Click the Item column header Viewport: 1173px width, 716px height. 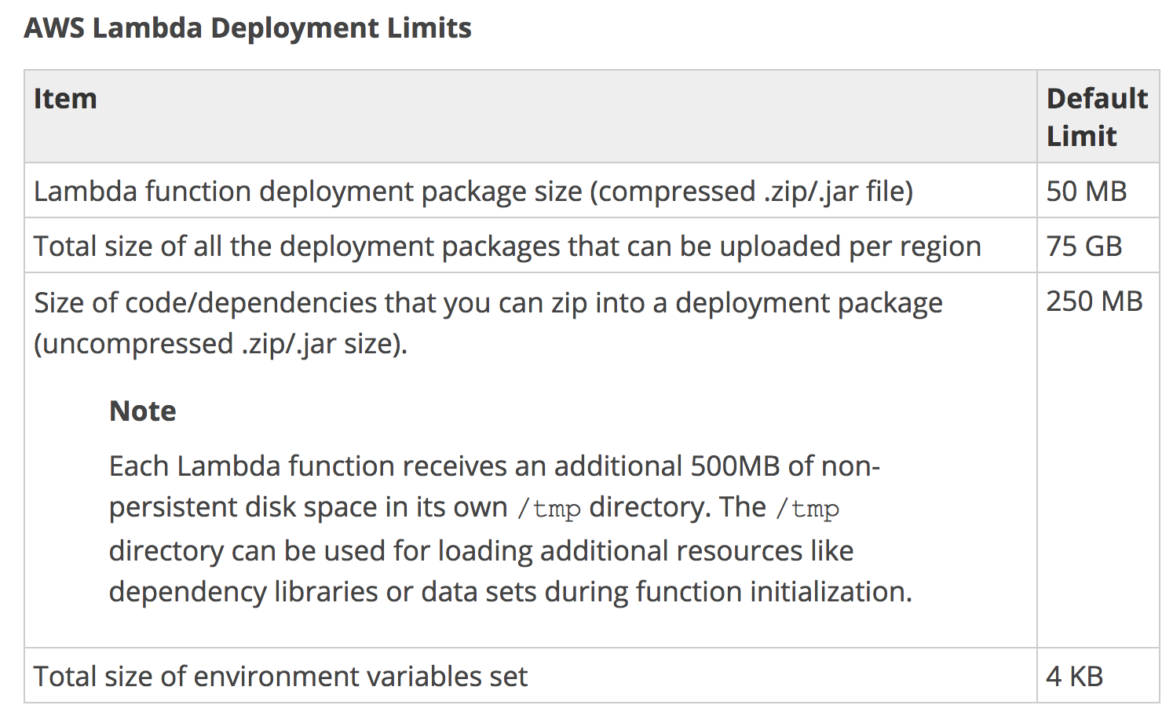pos(65,99)
